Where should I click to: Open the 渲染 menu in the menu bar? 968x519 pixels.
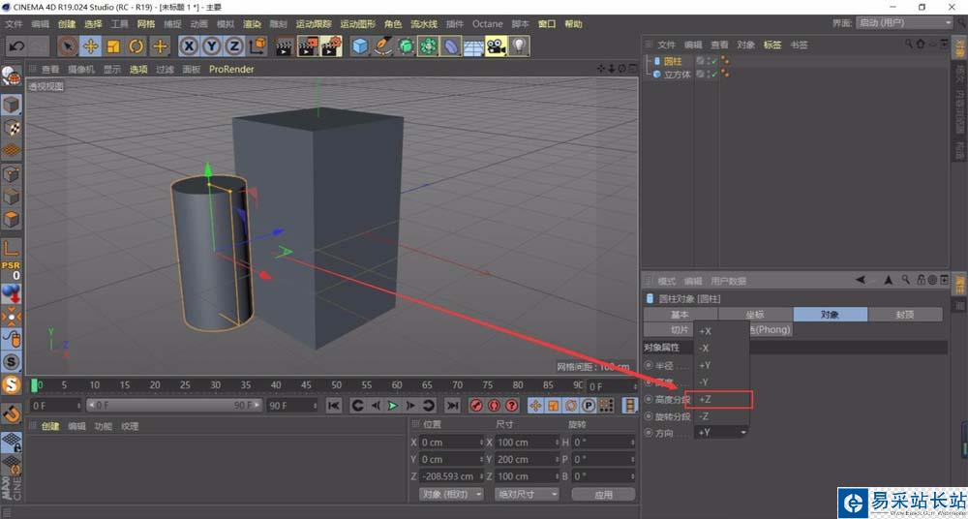point(252,23)
